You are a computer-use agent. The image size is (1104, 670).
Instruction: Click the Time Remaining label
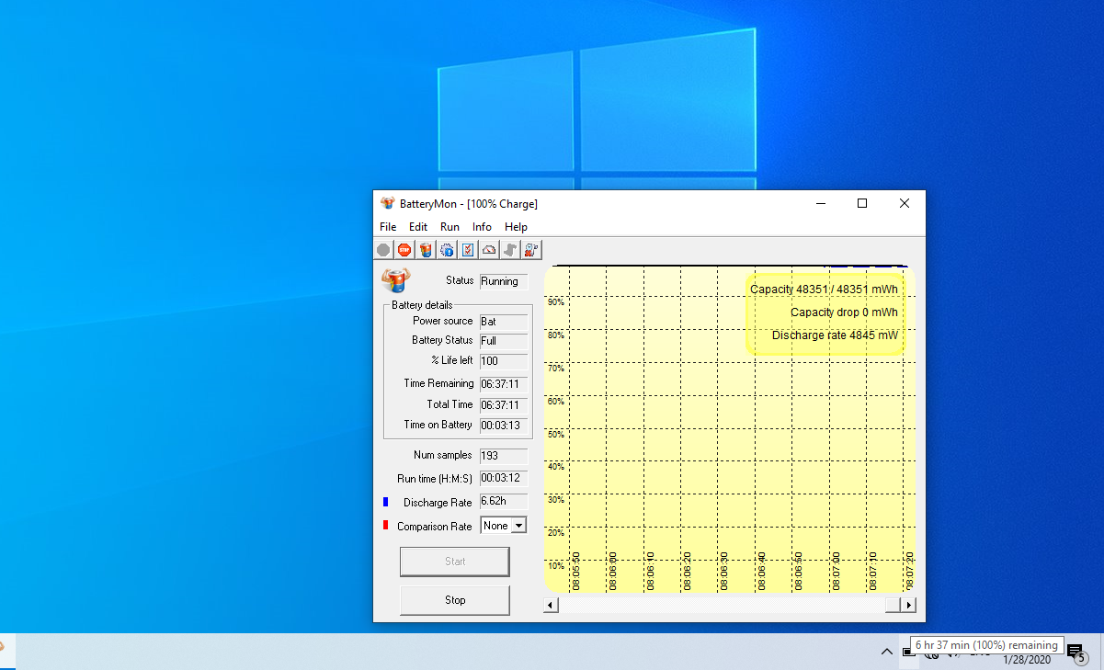[439, 383]
